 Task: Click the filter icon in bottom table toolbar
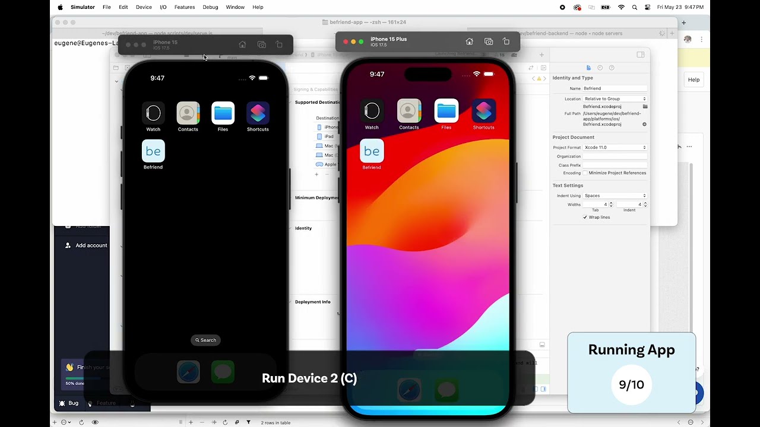tap(248, 422)
